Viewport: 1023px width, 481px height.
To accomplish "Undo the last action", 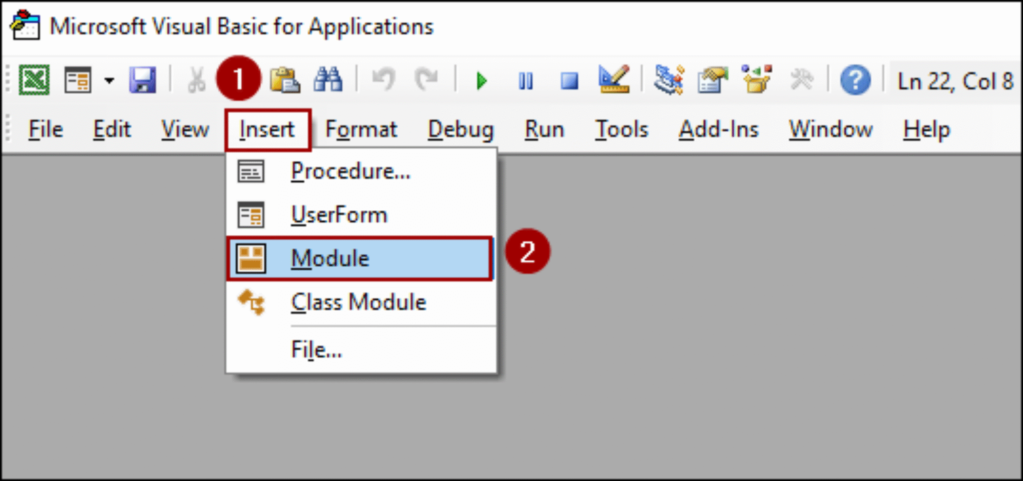I will click(385, 81).
